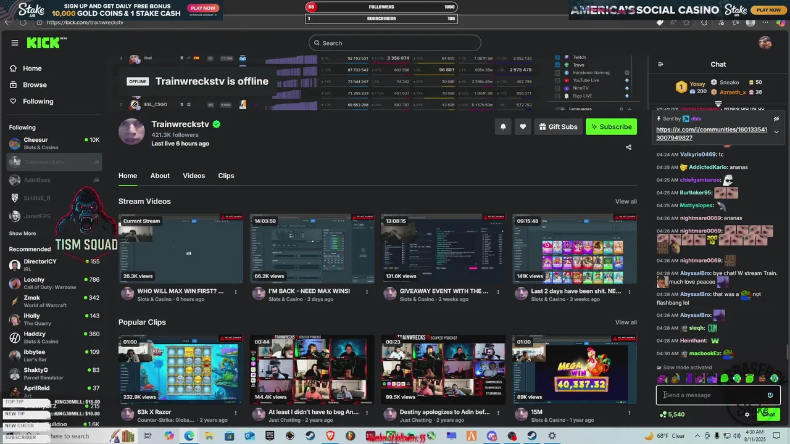Open Trainwreckstv profile avatar
Viewport: 790px width, 444px height.
click(131, 131)
